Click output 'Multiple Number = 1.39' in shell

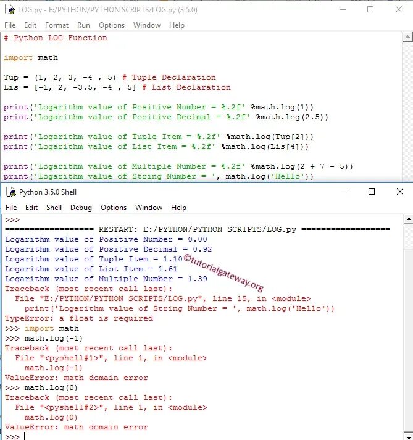pos(153,279)
